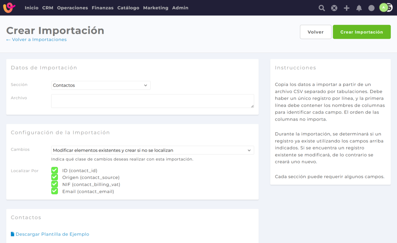
Task: Uncheck Email (contact_email) option
Action: (55, 191)
